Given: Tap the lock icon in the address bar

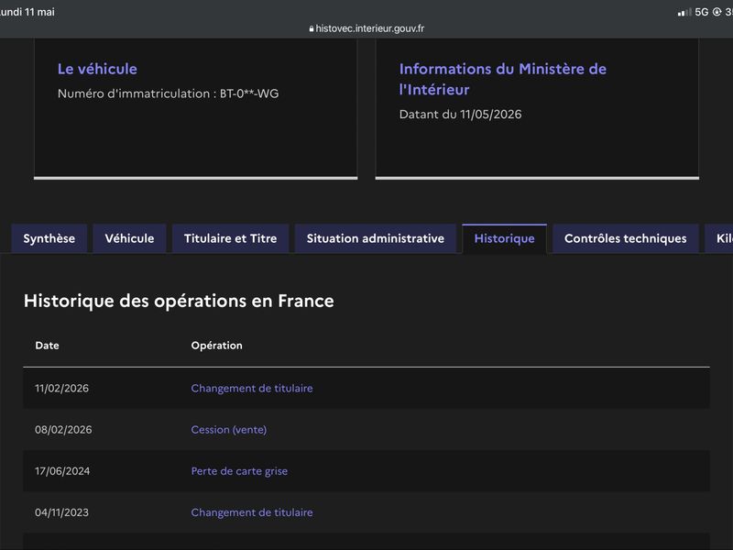Looking at the screenshot, I should coord(312,28).
